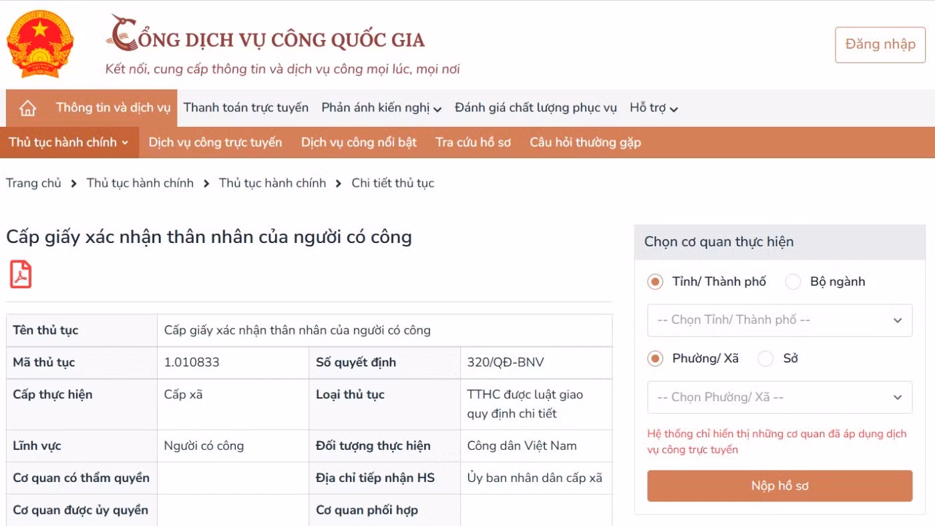The height and width of the screenshot is (526, 935).
Task: Open the Chọn Tỉnh/ Thành phố dropdown
Action: (779, 320)
